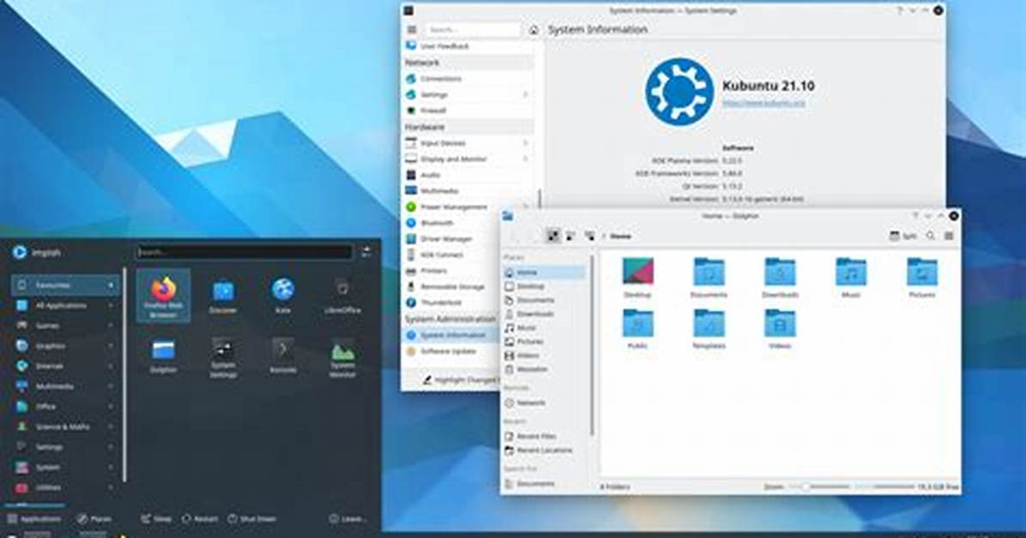Open Printers settings
This screenshot has width=1026, height=538.
tap(451, 271)
